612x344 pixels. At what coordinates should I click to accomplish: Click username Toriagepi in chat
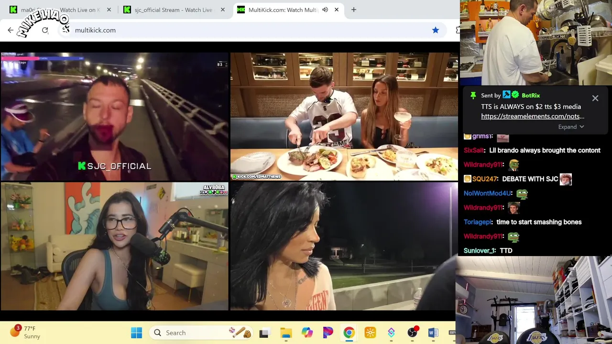coord(478,222)
